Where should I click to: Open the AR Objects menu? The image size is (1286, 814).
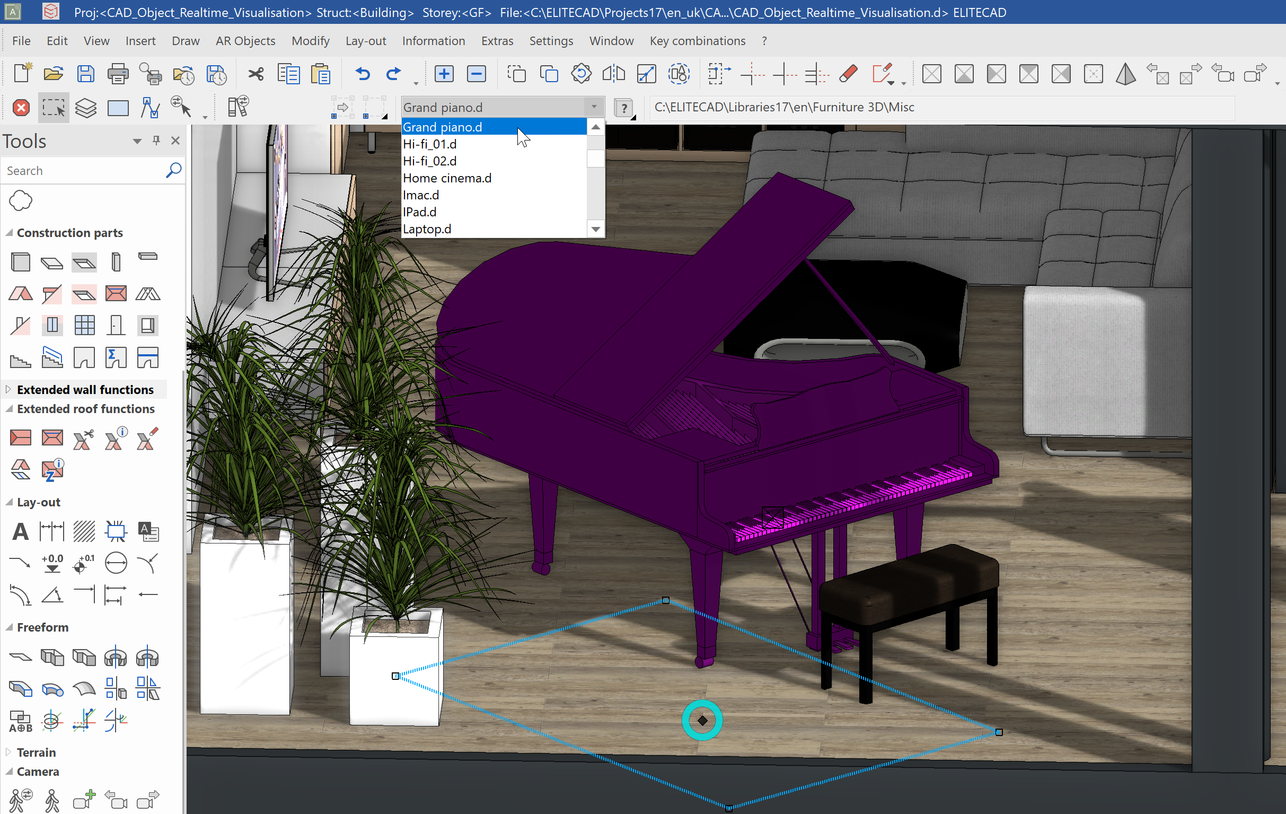(x=245, y=41)
